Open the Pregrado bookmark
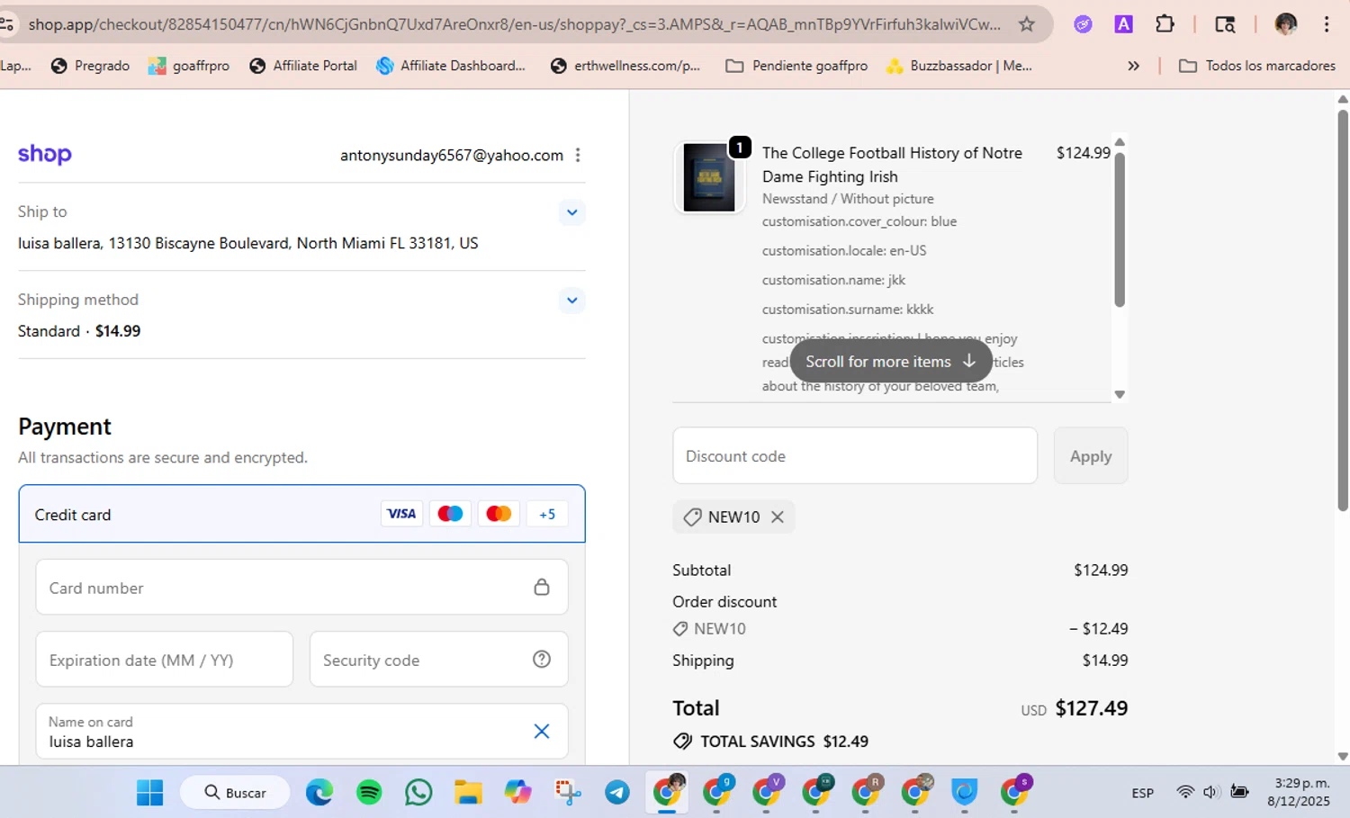 pos(90,66)
